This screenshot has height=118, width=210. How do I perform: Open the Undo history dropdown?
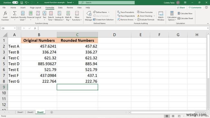pos(28,3)
